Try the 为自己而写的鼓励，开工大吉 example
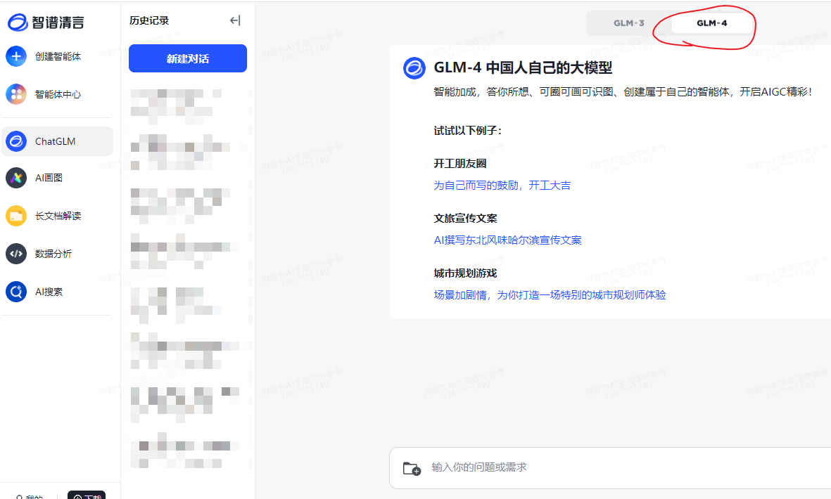This screenshot has height=499, width=831. (502, 186)
